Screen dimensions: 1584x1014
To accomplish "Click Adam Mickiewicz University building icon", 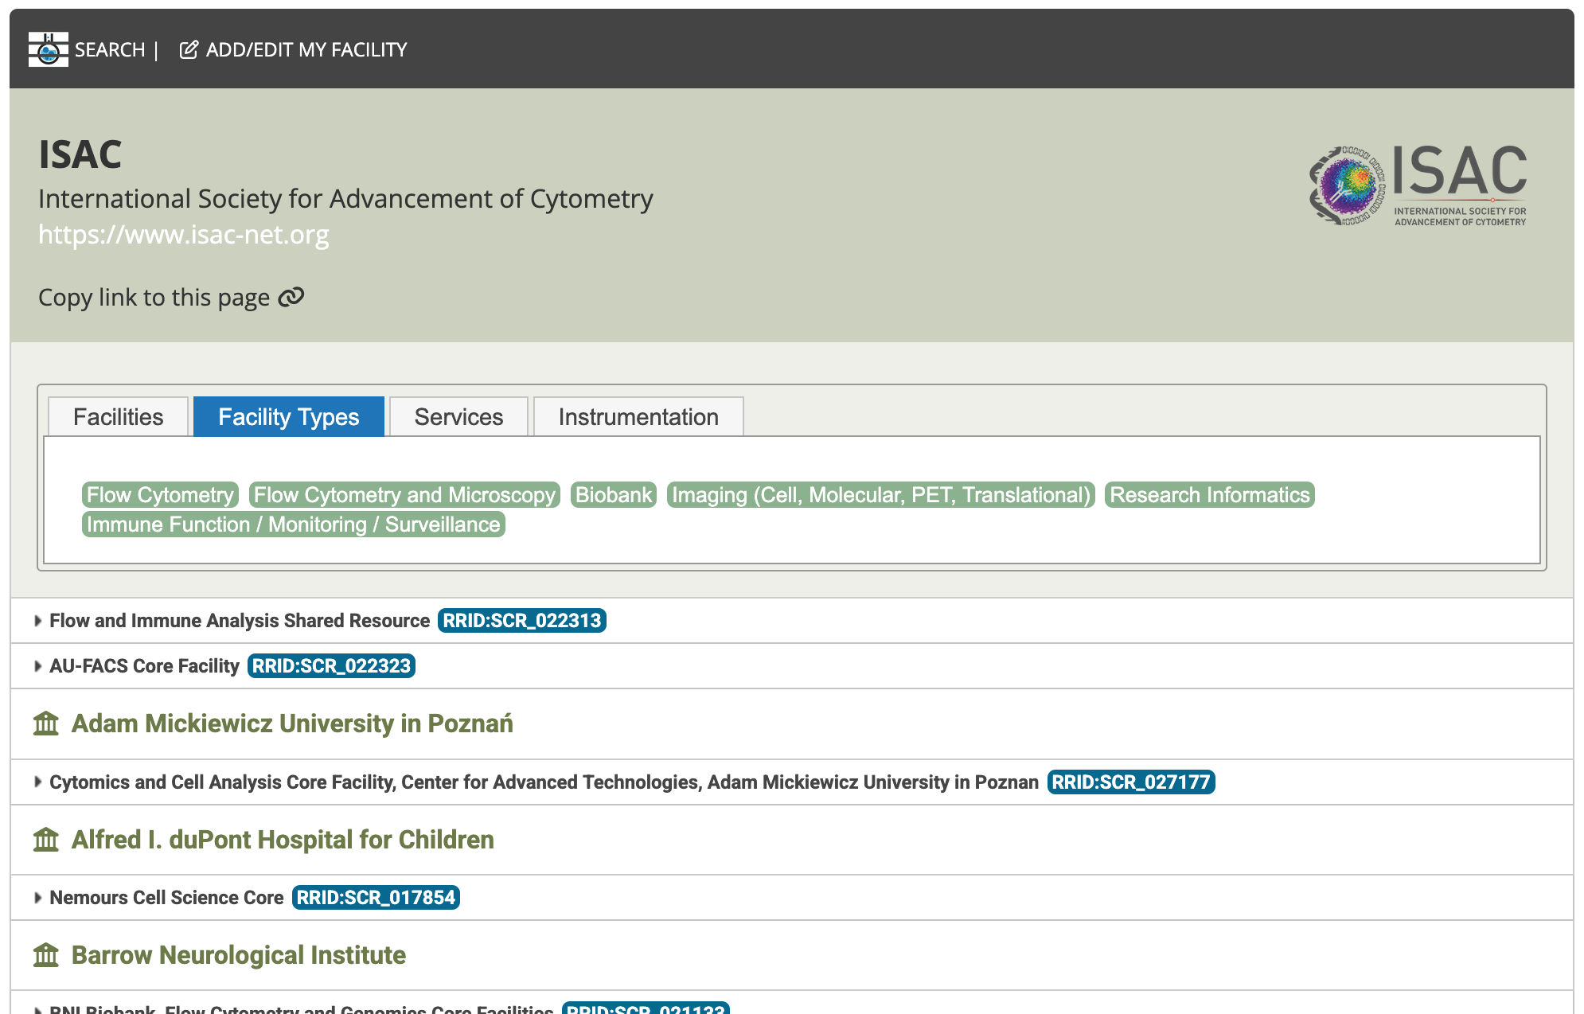I will [46, 723].
